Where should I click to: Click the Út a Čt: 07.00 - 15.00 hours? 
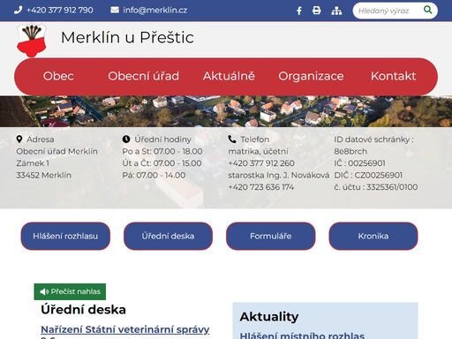pyautogui.click(x=162, y=163)
